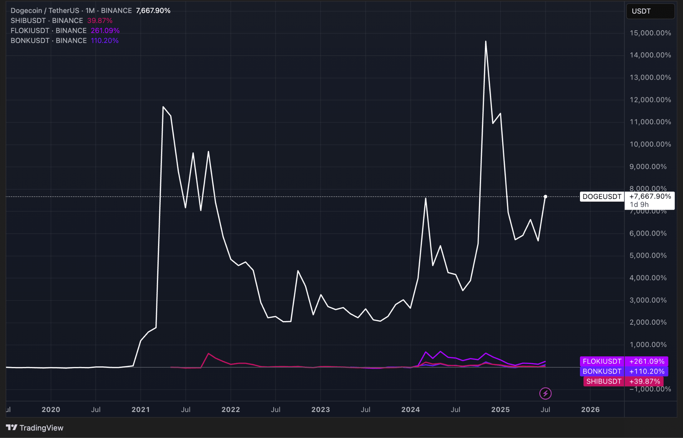
Task: Click the 39.87% value in the legend
Action: (100, 21)
